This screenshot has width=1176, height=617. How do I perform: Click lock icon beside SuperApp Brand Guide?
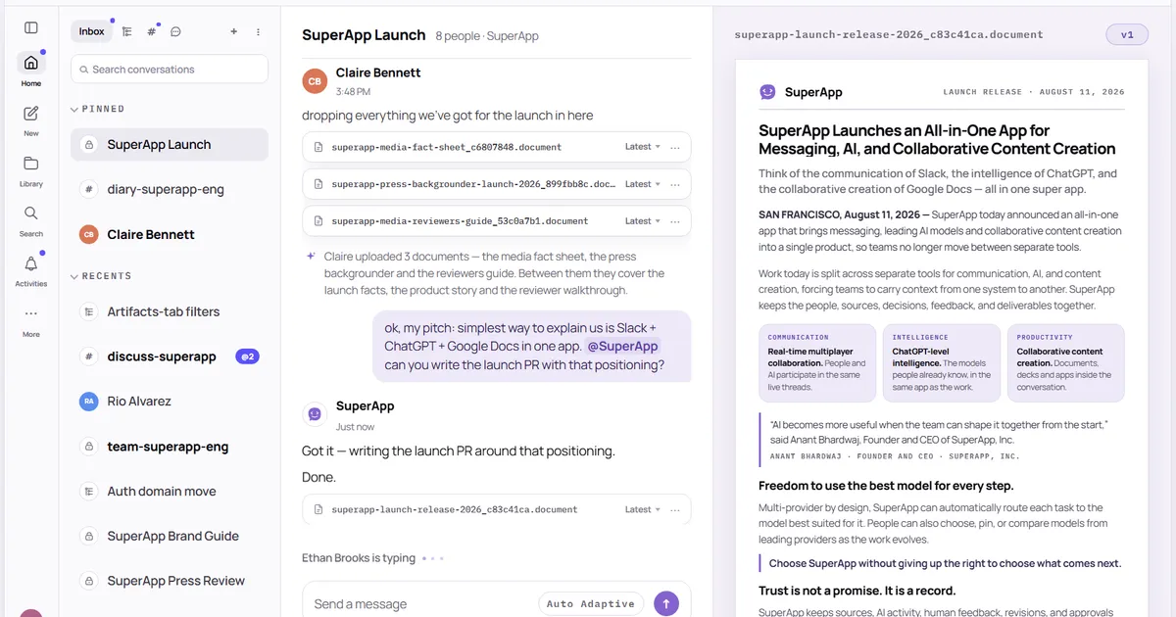tap(89, 536)
